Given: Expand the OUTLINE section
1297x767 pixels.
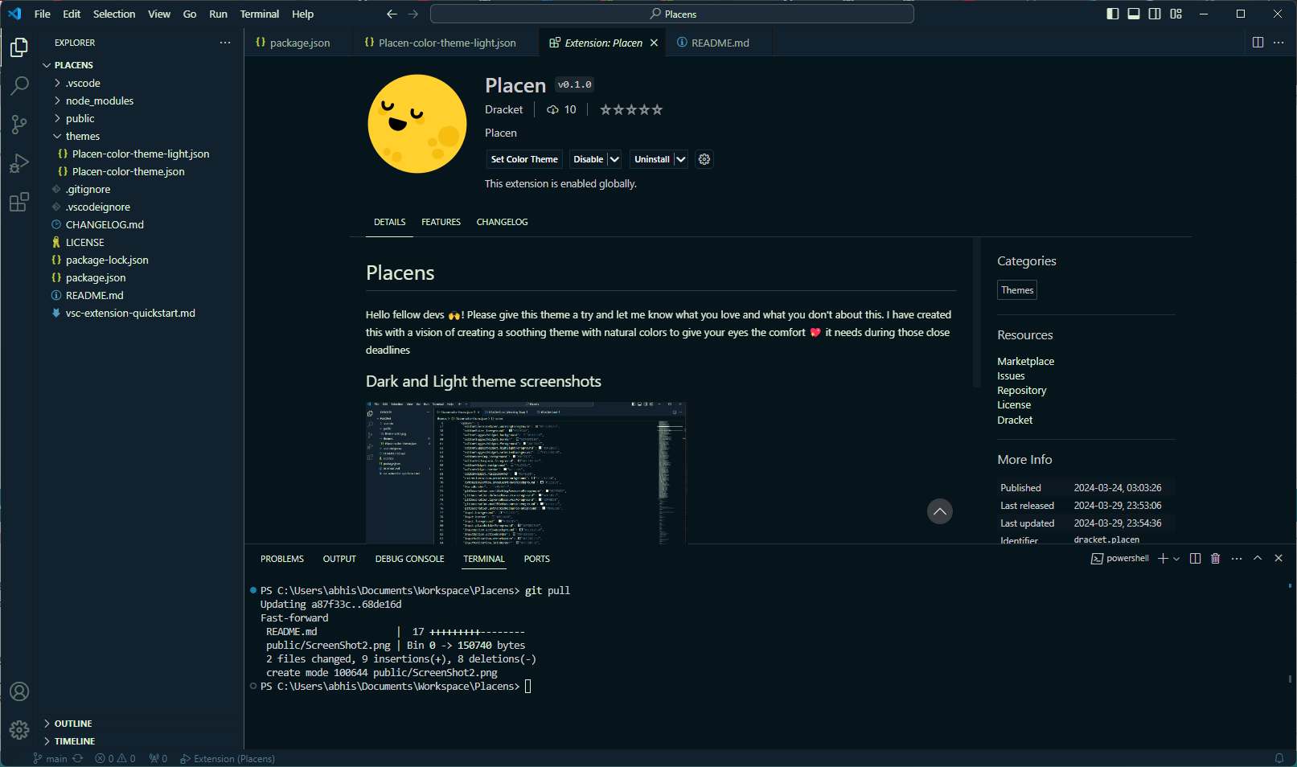Looking at the screenshot, I should pyautogui.click(x=139, y=724).
